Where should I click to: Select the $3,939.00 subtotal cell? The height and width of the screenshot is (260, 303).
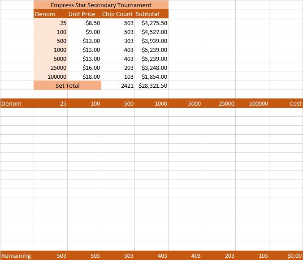tap(151, 41)
